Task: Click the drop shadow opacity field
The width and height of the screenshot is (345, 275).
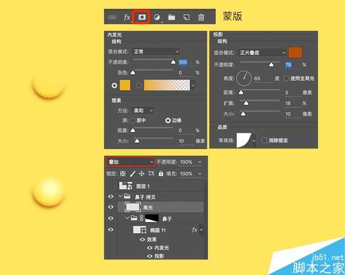Action: pos(290,65)
